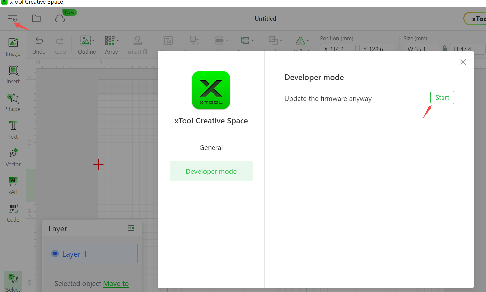Screen dimensions: 486x292
Task: Click the Group icon in toolbar
Action: pyautogui.click(x=168, y=40)
